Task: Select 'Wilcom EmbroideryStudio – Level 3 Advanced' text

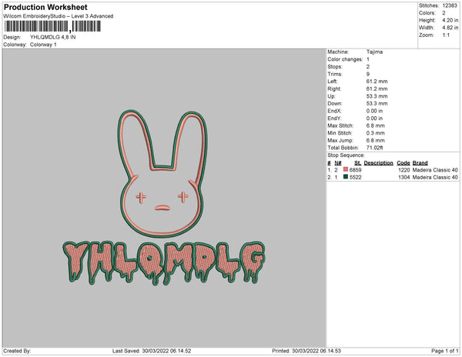Action: click(59, 16)
